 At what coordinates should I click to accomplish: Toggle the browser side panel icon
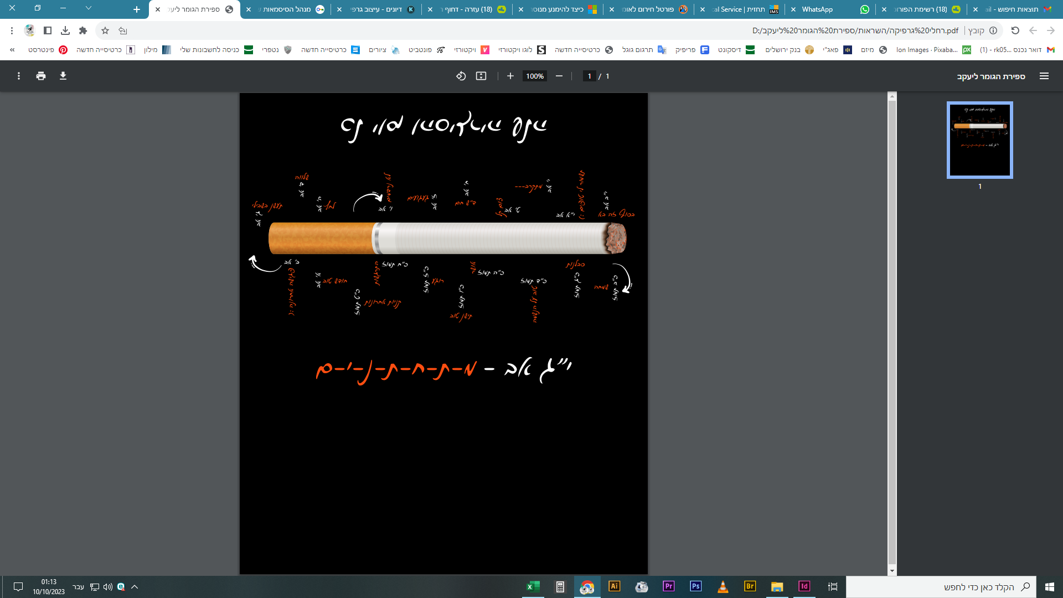48,30
